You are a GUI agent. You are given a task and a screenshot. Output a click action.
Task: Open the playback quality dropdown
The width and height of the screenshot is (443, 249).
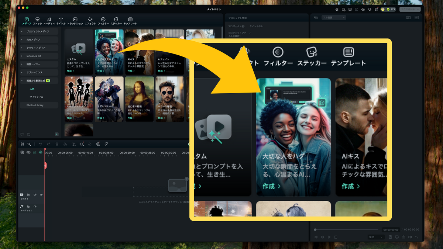click(x=334, y=17)
